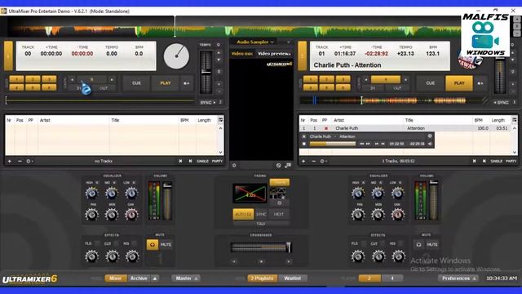Open the Audio Sampler dropdown
This screenshot has width=522, height=294.
(x=255, y=42)
